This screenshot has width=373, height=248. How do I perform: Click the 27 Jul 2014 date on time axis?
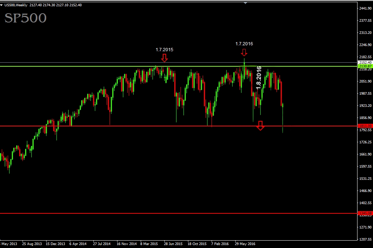tap(102, 244)
